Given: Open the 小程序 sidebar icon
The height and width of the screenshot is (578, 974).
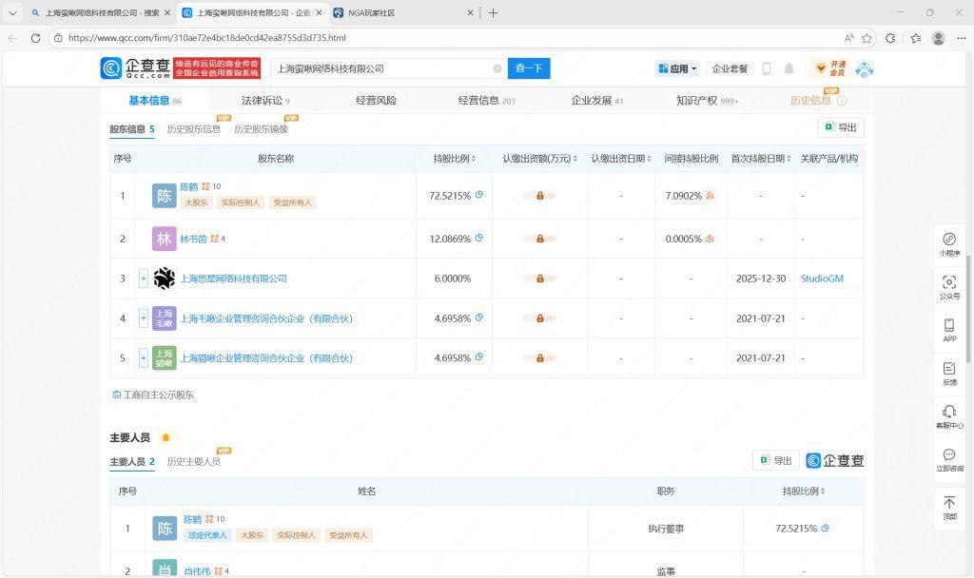Looking at the screenshot, I should (948, 243).
